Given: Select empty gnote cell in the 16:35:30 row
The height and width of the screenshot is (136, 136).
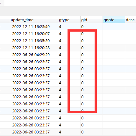Looking at the screenshot, I should pos(114,41).
